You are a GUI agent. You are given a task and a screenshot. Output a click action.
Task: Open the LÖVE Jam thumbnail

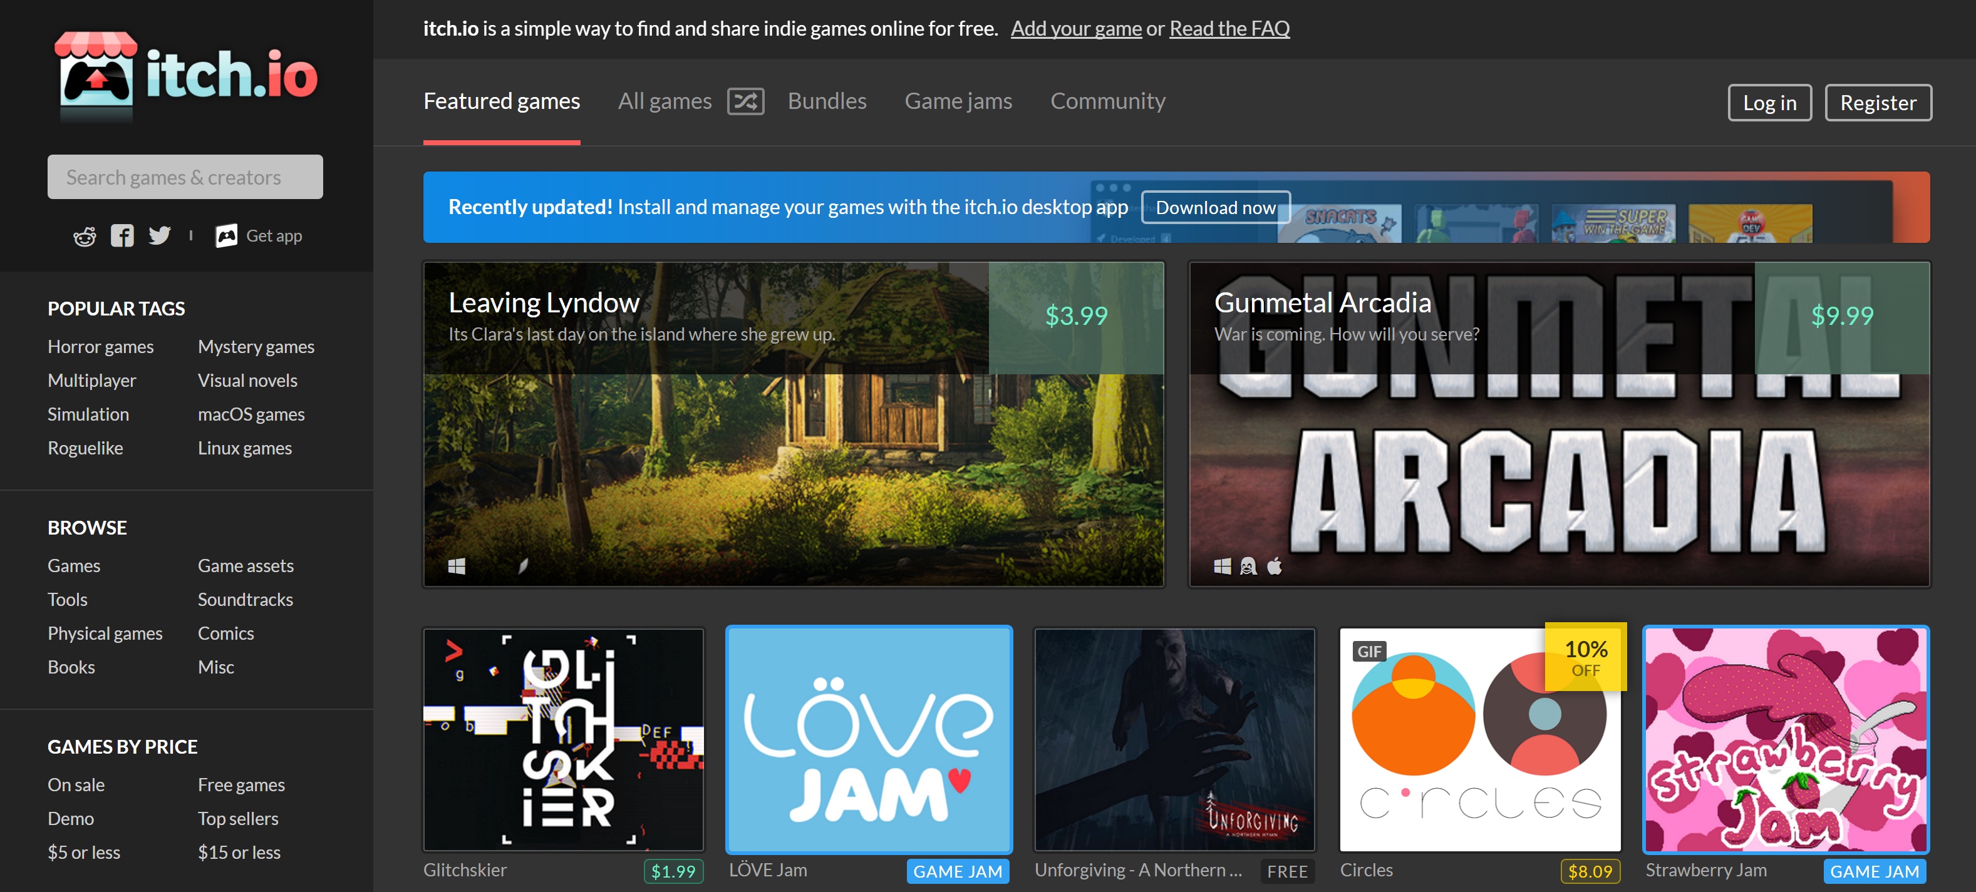pos(868,739)
